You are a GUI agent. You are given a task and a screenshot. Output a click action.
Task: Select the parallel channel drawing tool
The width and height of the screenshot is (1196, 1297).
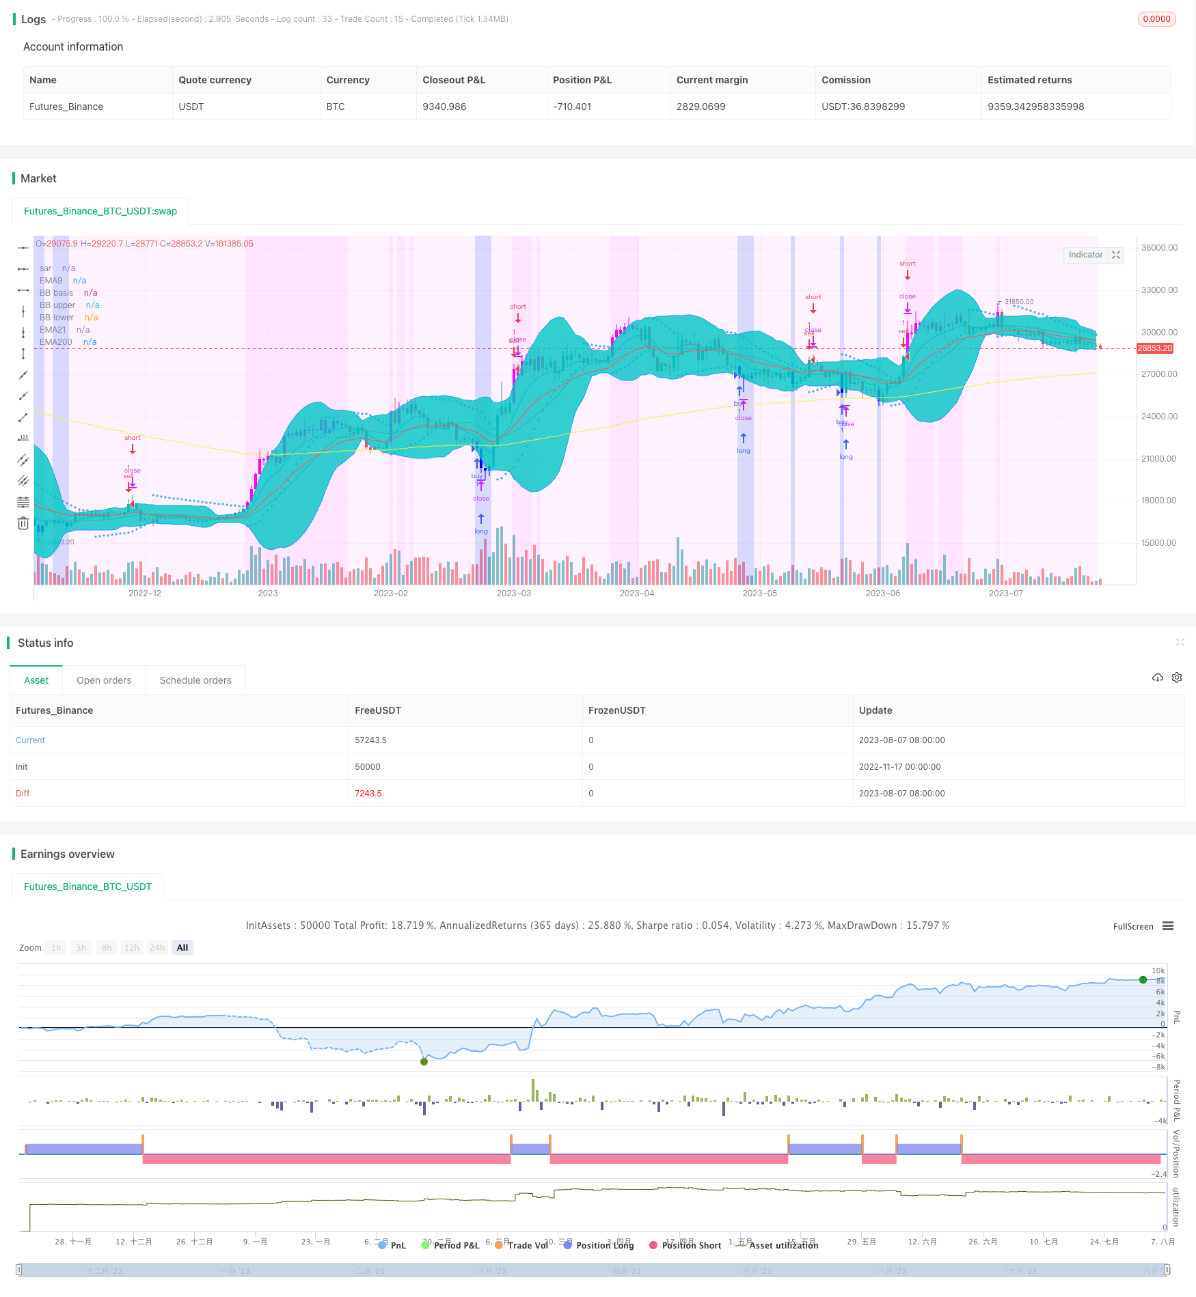[23, 460]
